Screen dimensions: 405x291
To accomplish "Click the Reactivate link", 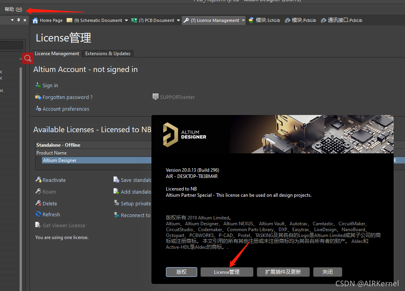I will [x=54, y=180].
